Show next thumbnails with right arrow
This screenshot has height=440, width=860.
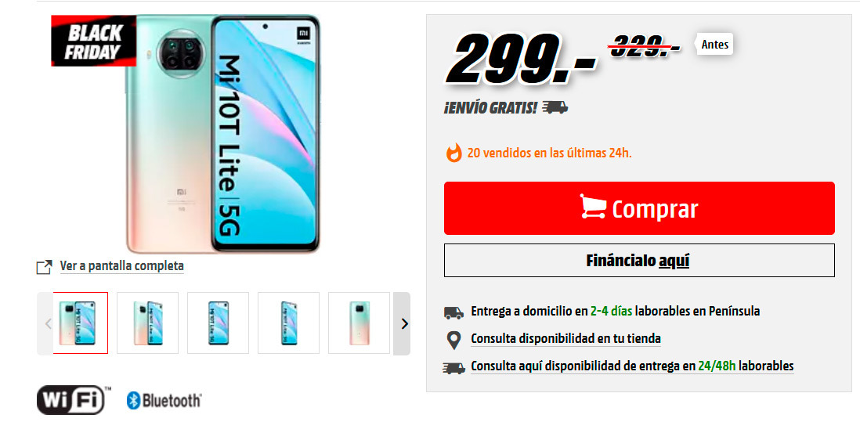click(403, 323)
